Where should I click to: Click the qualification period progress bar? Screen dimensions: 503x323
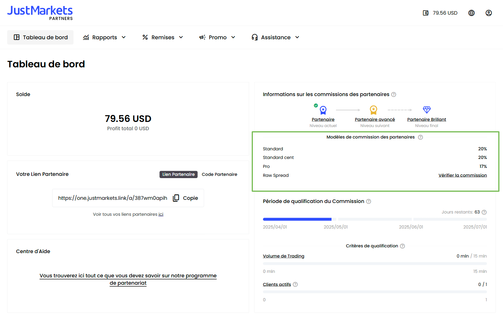375,219
